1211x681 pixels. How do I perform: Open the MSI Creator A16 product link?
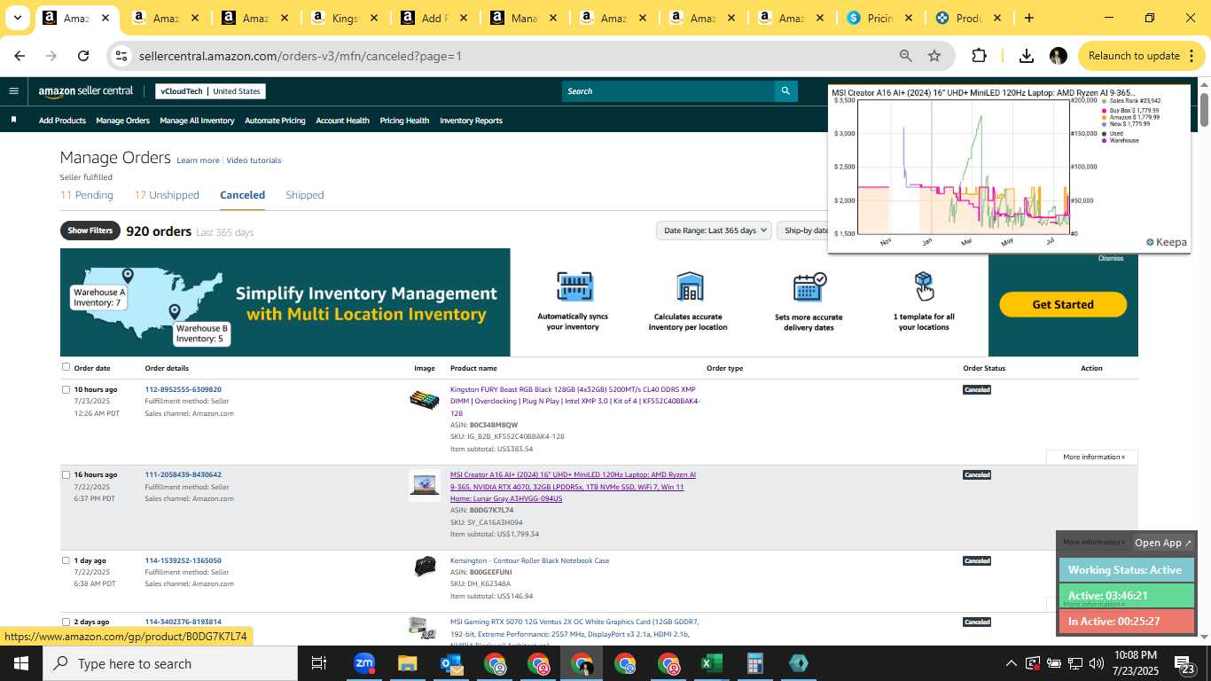(x=573, y=487)
